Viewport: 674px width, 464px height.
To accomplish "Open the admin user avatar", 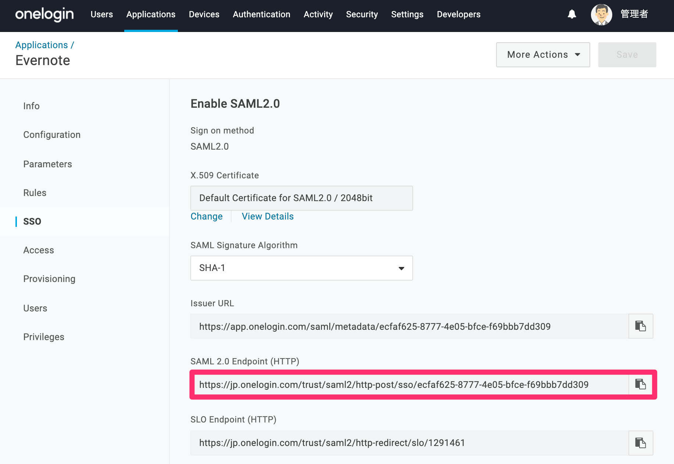I will pyautogui.click(x=601, y=14).
